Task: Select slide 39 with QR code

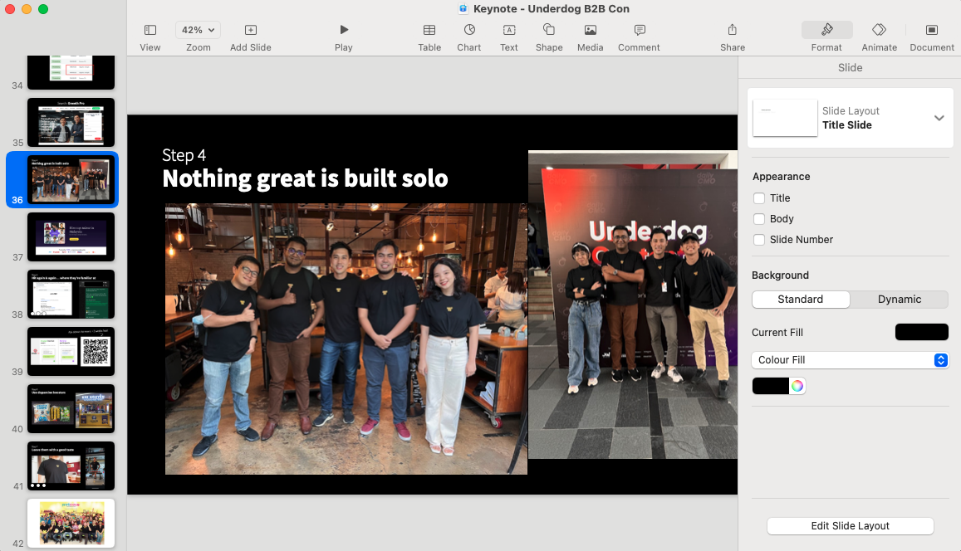Action: 71,351
